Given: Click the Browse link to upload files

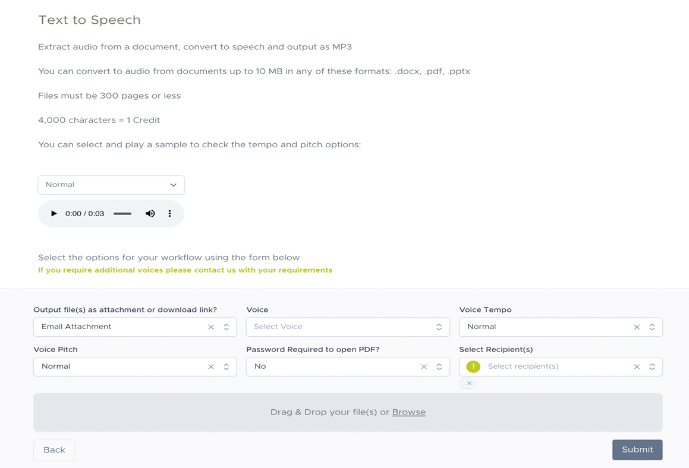Looking at the screenshot, I should coord(408,412).
